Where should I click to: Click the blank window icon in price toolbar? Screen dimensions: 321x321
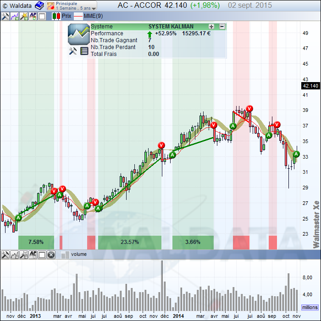tap(42, 16)
